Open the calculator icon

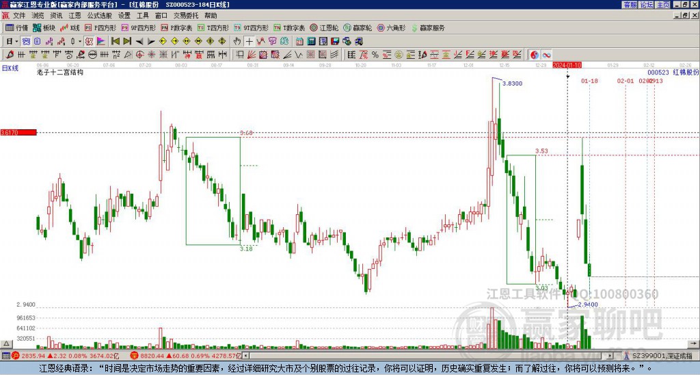(311, 41)
